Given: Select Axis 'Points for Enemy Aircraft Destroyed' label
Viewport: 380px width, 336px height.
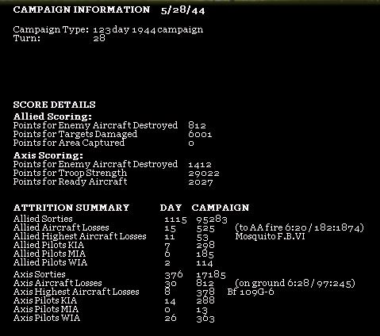Looking at the screenshot, I should click(x=95, y=164).
